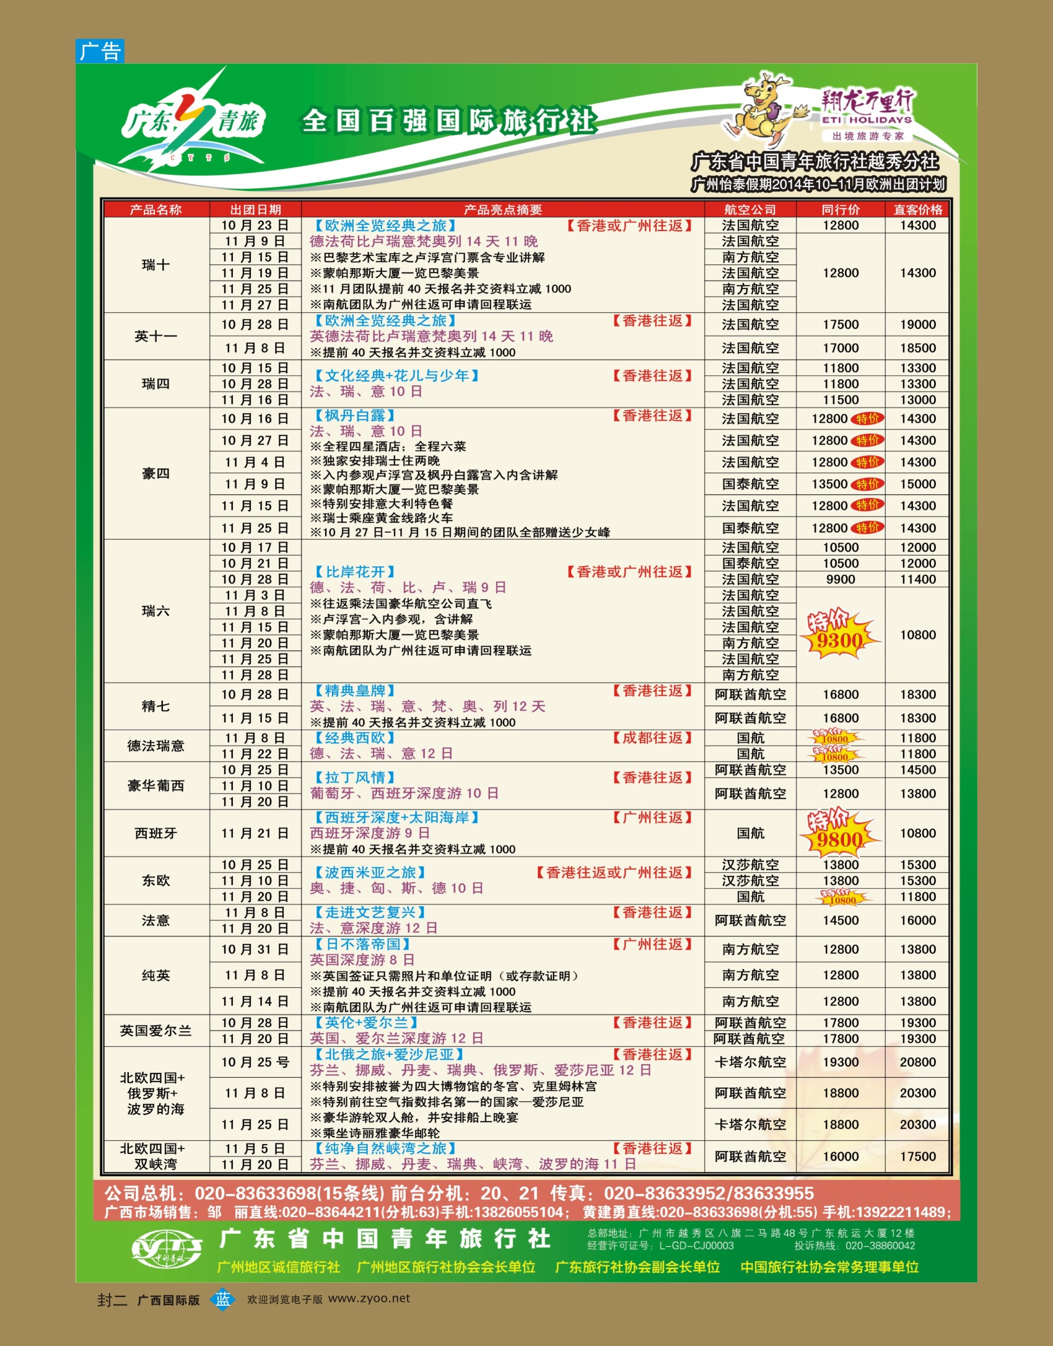Select the 产品名称 column header

pos(156,209)
